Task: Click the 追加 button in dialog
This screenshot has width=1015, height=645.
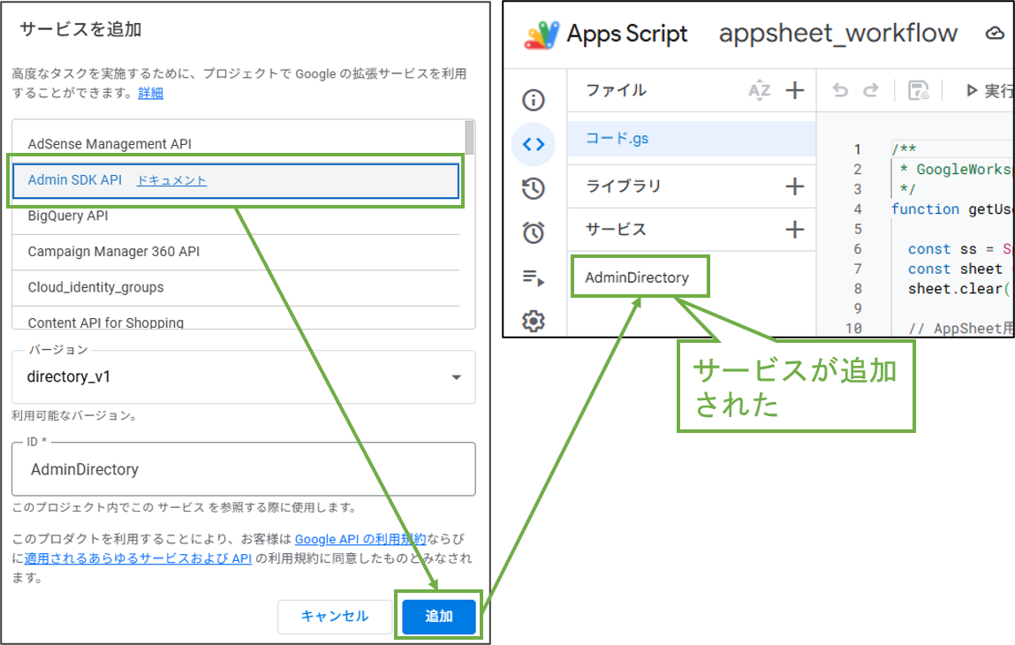Action: (x=439, y=617)
